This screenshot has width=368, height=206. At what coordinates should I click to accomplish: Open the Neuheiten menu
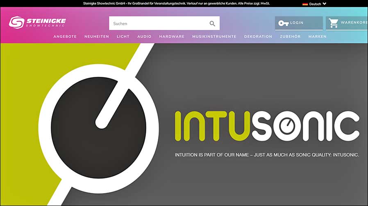tap(97, 36)
